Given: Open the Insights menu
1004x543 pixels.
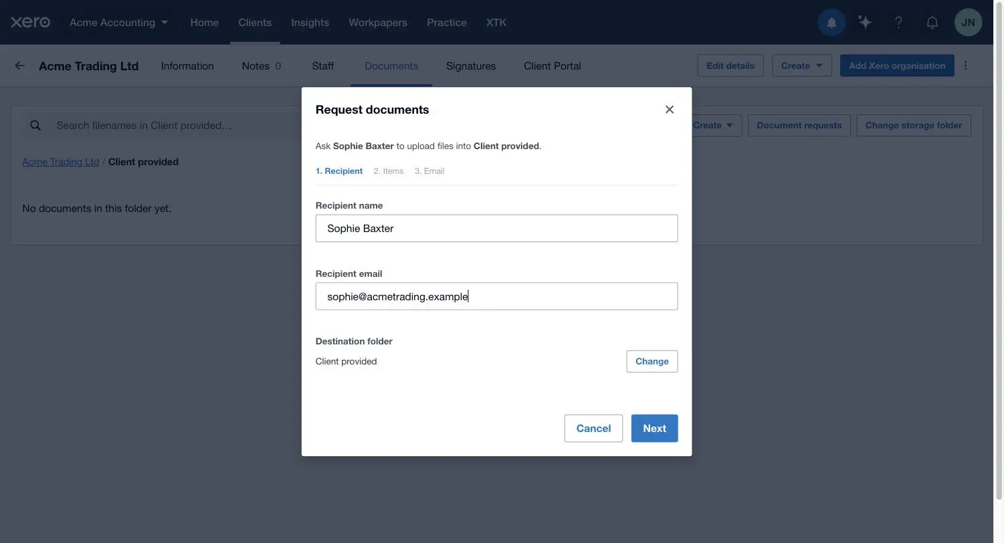Looking at the screenshot, I should [x=310, y=23].
